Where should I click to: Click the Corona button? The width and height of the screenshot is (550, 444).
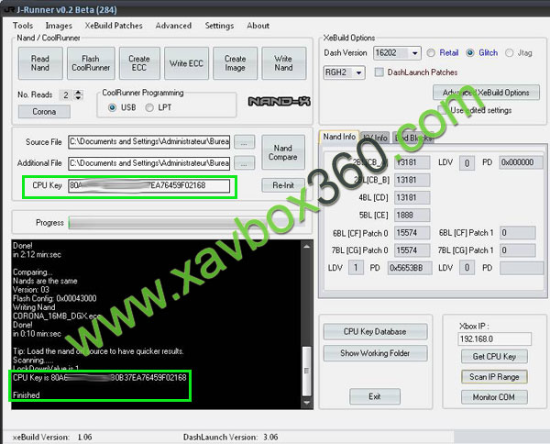pos(44,112)
